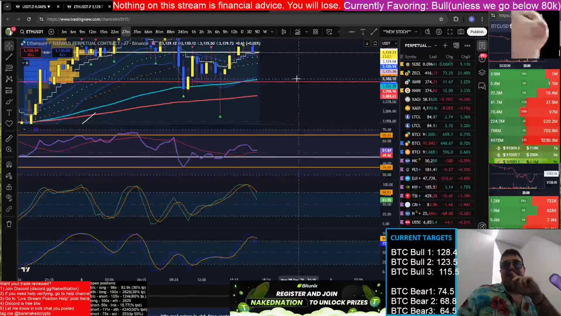Expand the PERPETUAL watchlist dropdown
The image size is (561, 316).
420,45
